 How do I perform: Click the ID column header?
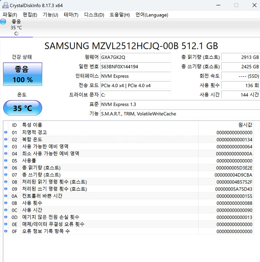pyautogui.click(x=14, y=125)
